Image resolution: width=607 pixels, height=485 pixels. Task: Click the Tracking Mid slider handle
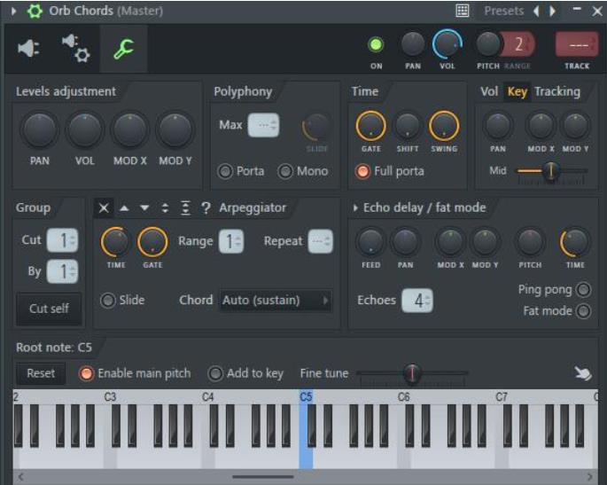click(x=550, y=171)
